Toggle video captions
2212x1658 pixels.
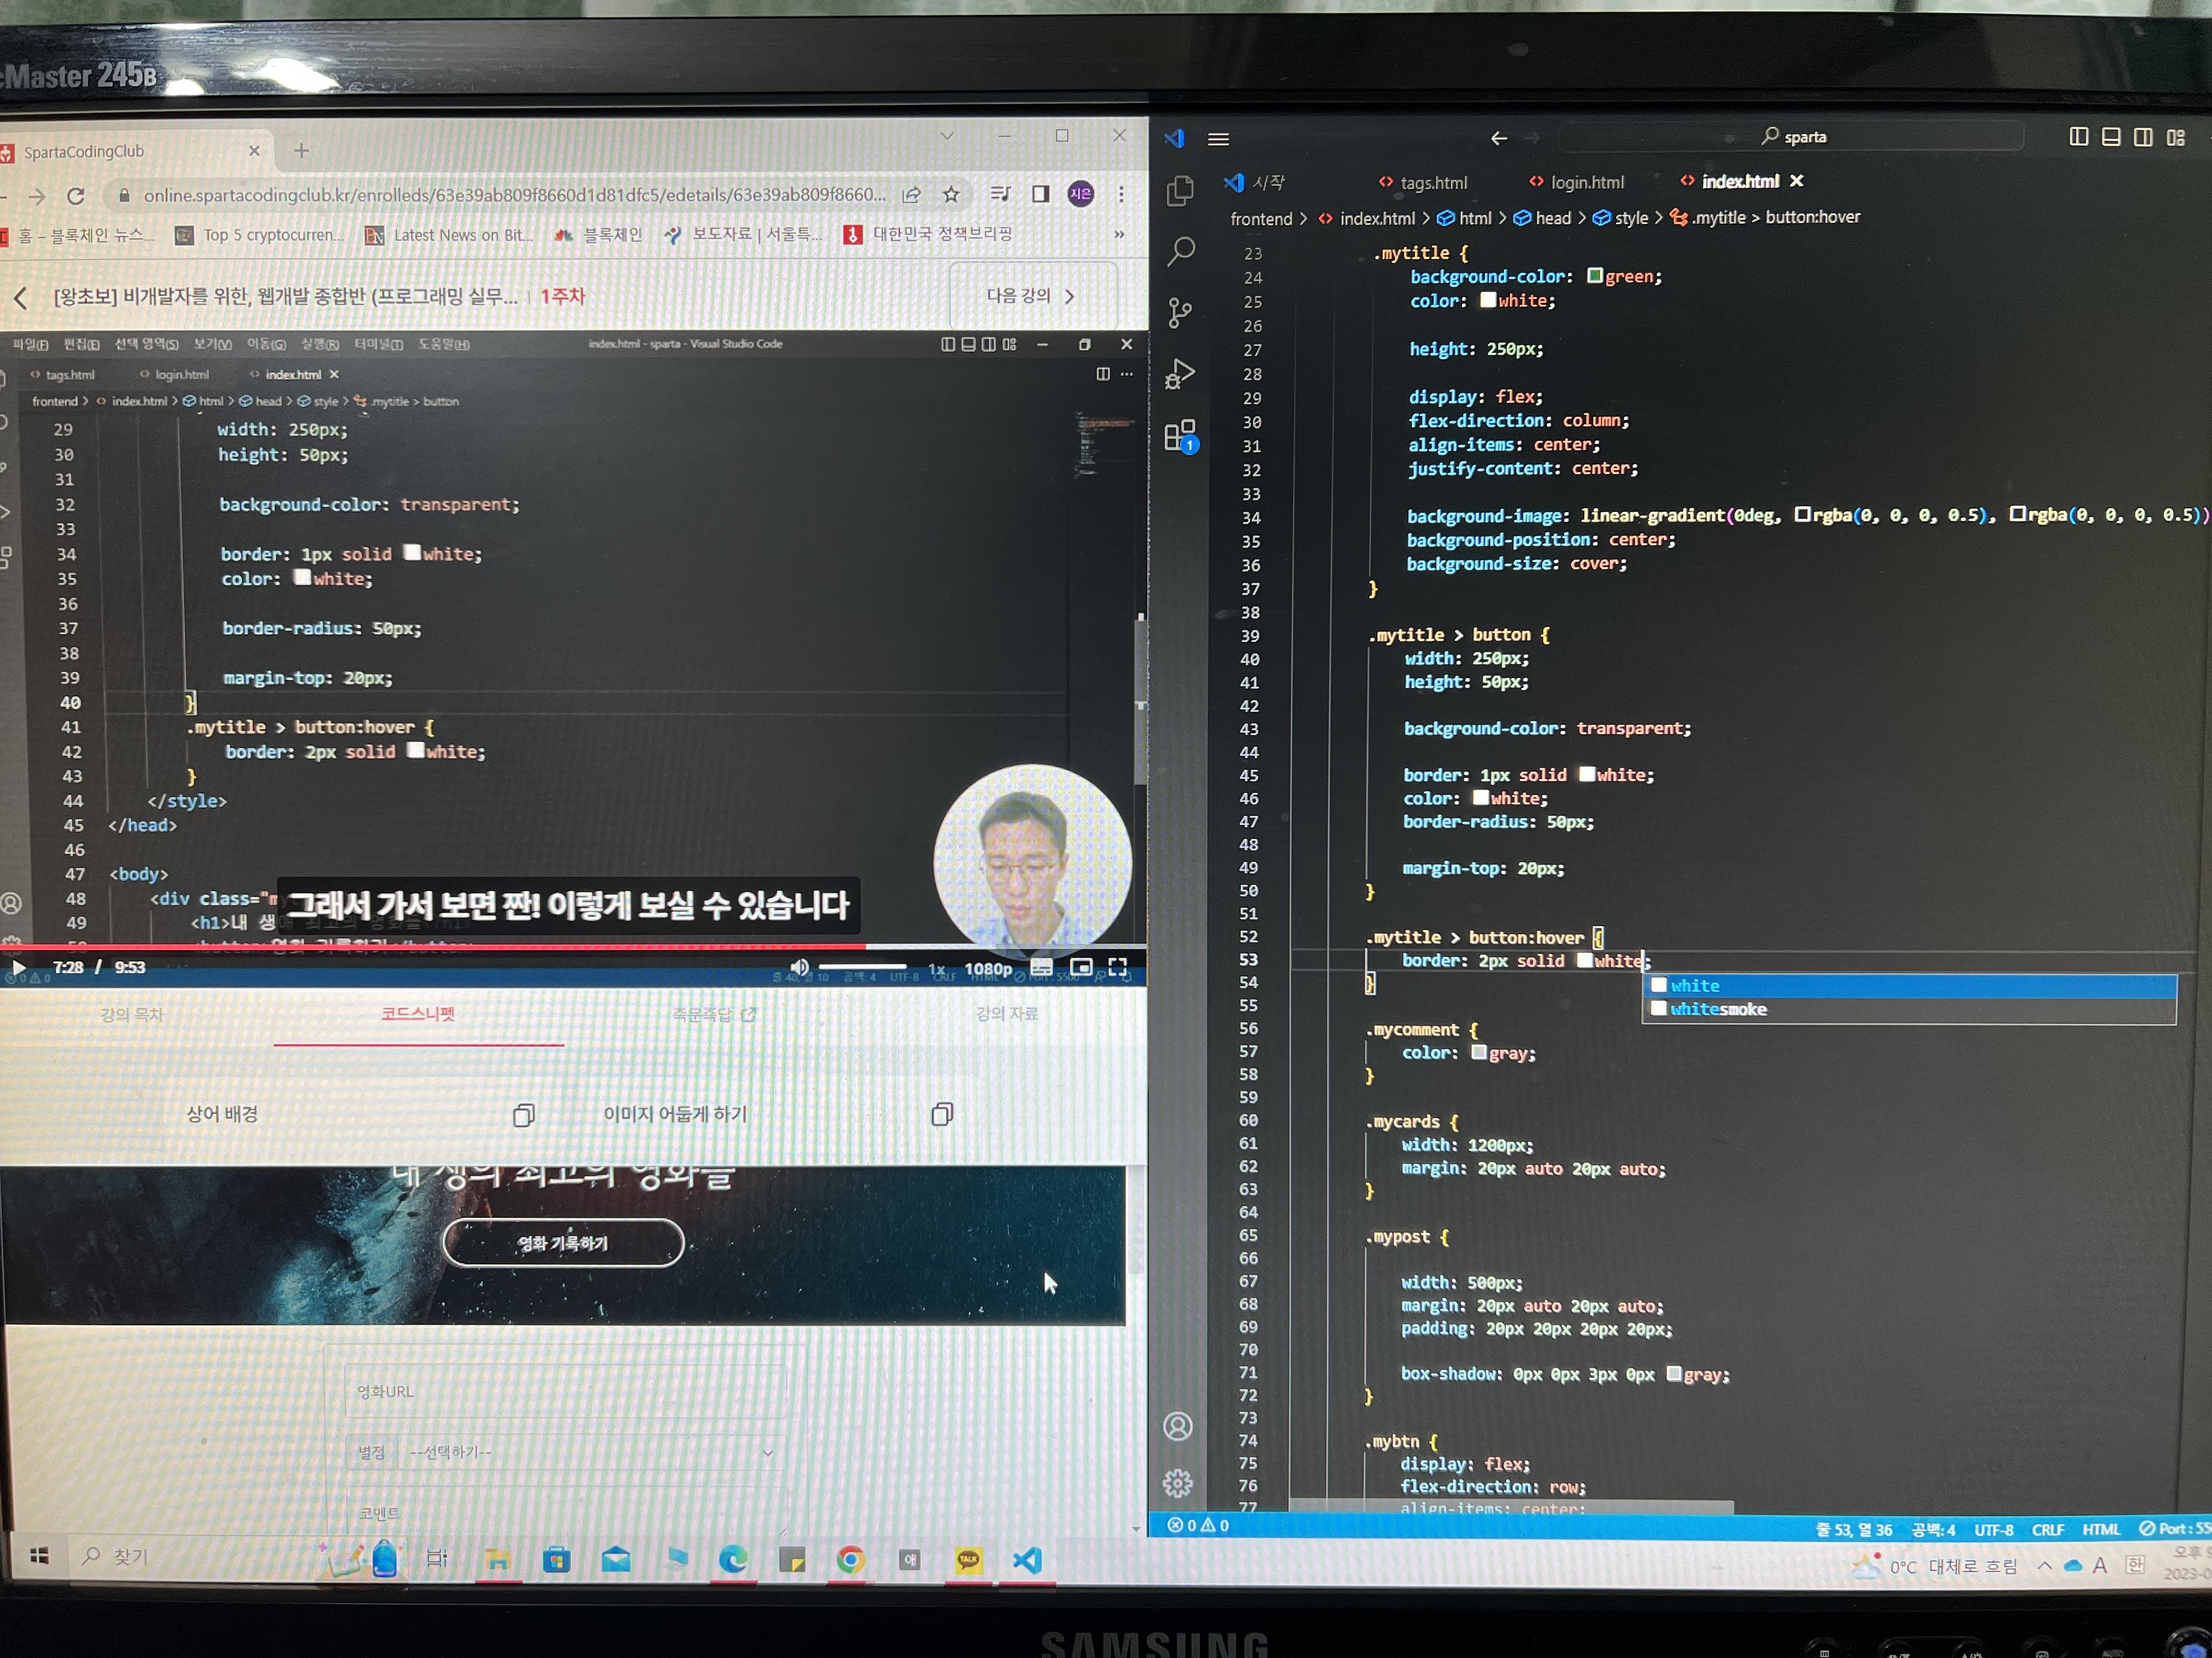1041,967
